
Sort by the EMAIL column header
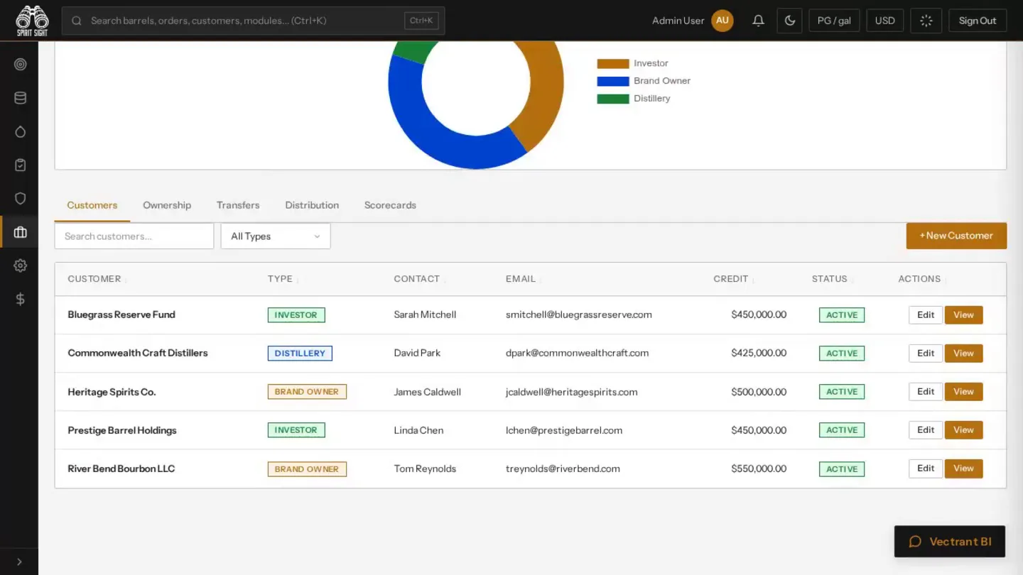point(521,279)
